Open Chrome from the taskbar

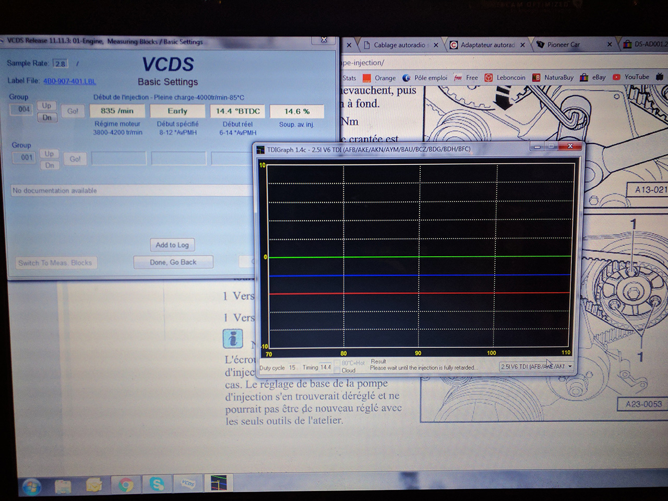(x=125, y=485)
